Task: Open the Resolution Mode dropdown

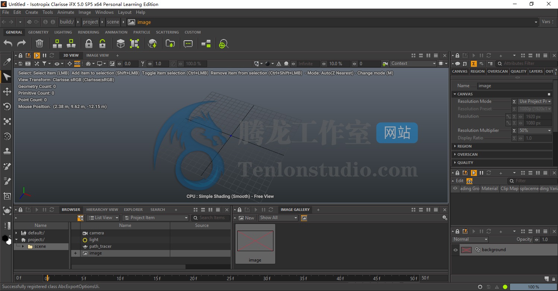Action: pyautogui.click(x=535, y=101)
